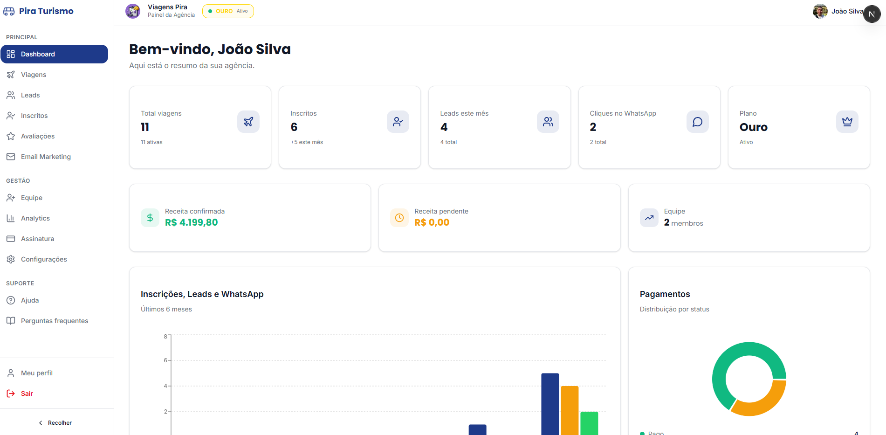Image resolution: width=886 pixels, height=435 pixels.
Task: Click the crown icon in Plano card
Action: pyautogui.click(x=847, y=122)
